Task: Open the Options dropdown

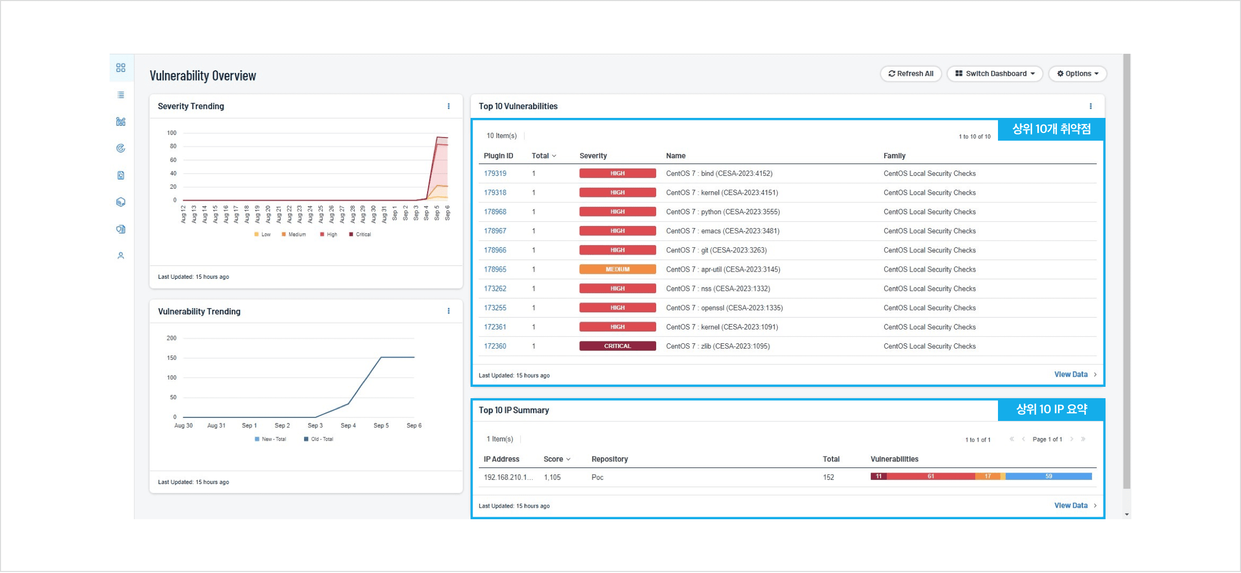Action: pyautogui.click(x=1077, y=74)
